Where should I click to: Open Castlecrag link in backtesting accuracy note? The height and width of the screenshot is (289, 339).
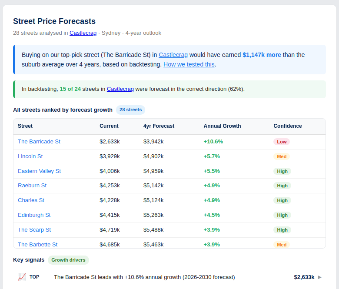tap(120, 89)
